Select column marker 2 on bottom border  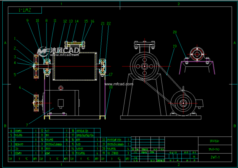(x=178, y=165)
